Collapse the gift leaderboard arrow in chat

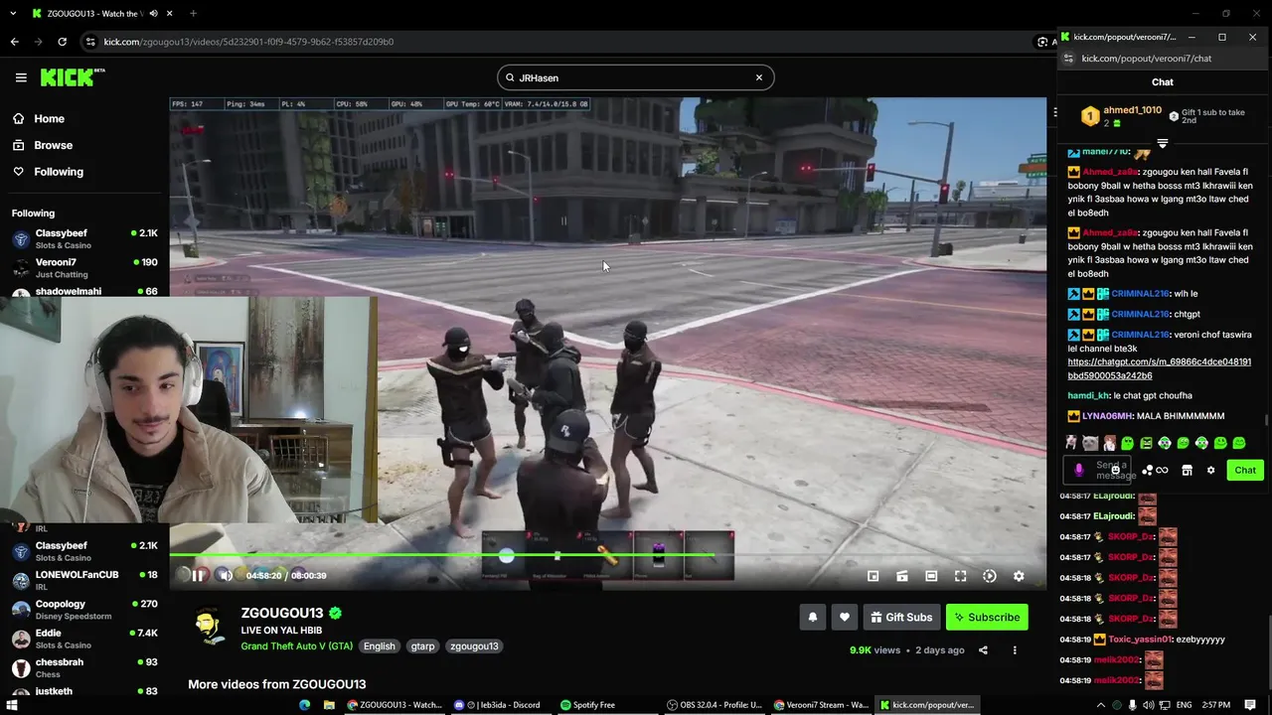click(x=1162, y=144)
